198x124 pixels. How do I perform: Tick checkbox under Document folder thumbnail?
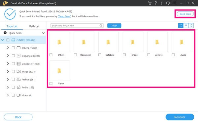click(x=75, y=55)
